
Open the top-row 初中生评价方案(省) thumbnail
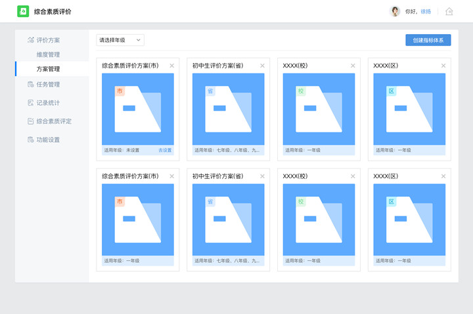[229, 109]
